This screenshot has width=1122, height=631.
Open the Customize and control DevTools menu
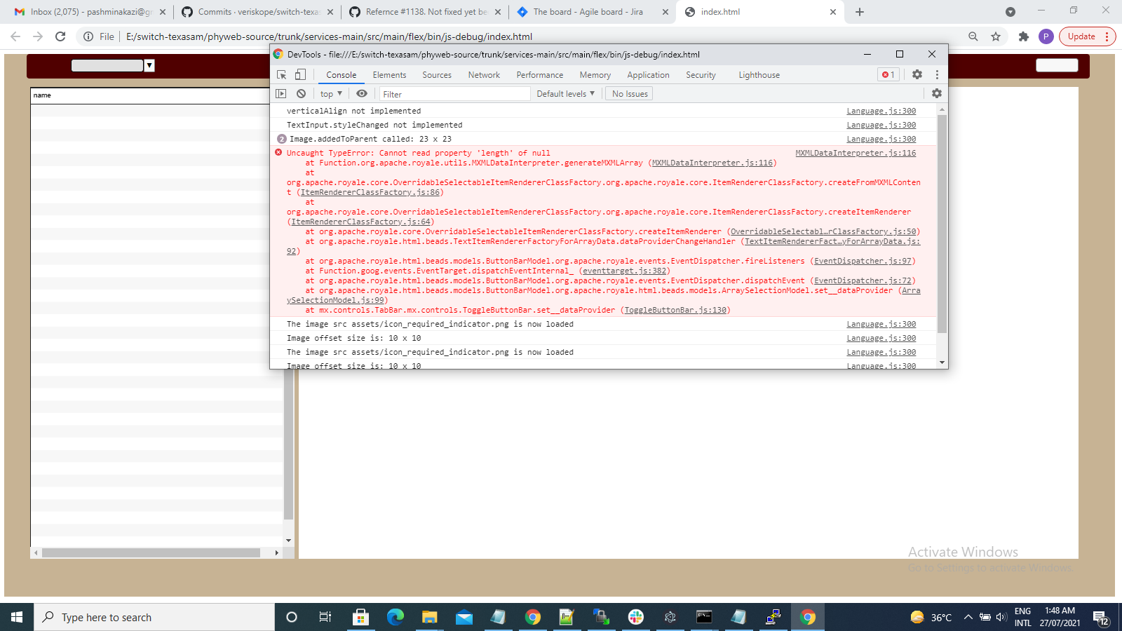[938, 74]
